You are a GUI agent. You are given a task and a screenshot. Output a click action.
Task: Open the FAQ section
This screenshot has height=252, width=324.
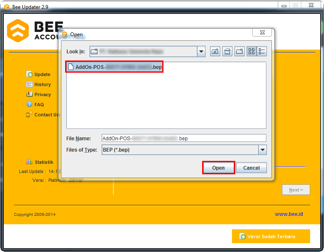tap(39, 105)
